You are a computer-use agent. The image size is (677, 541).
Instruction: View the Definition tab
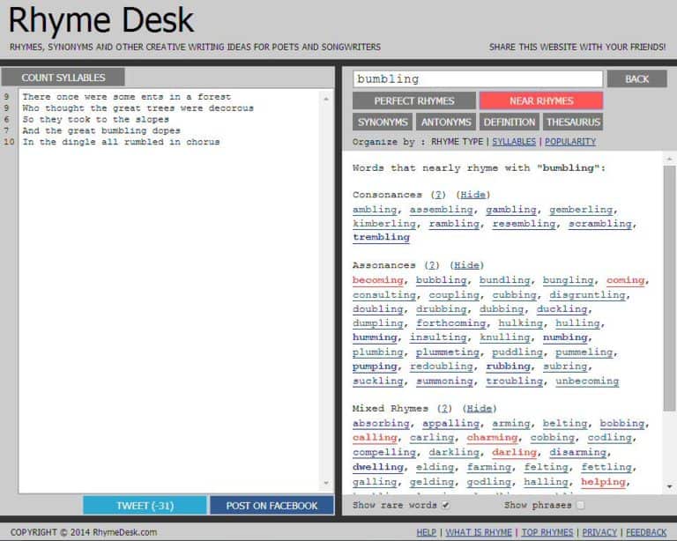509,122
